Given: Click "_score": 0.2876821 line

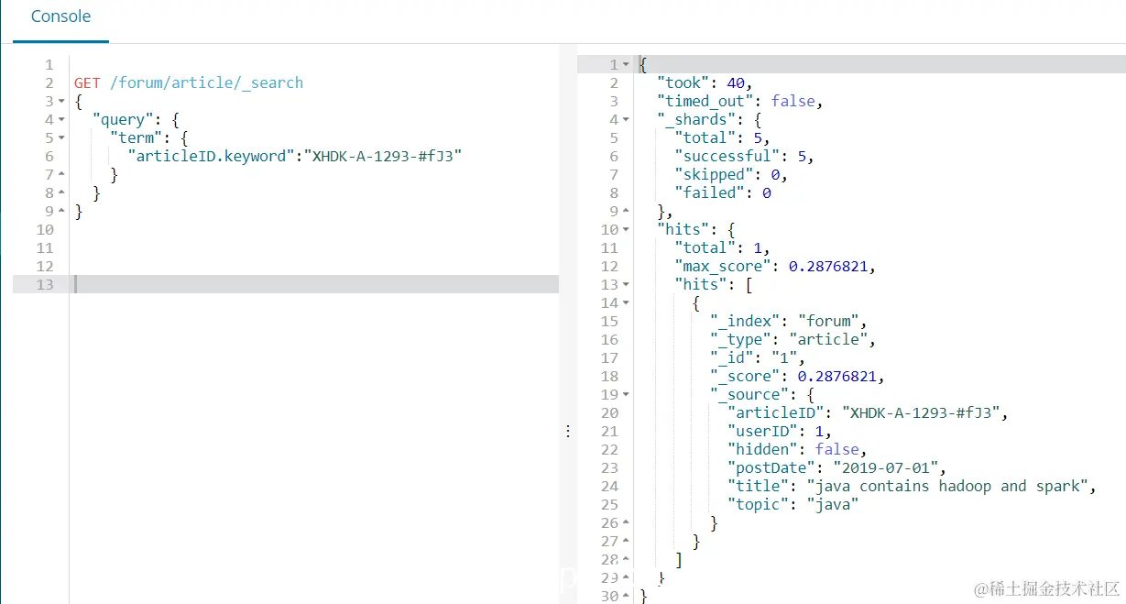Looking at the screenshot, I should coord(797,376).
